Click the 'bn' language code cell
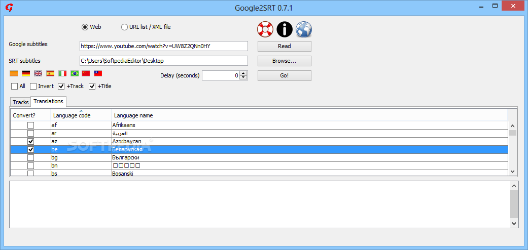 click(81, 165)
